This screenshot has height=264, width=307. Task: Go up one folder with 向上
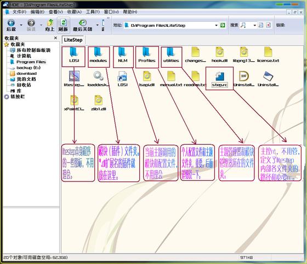click(50, 25)
